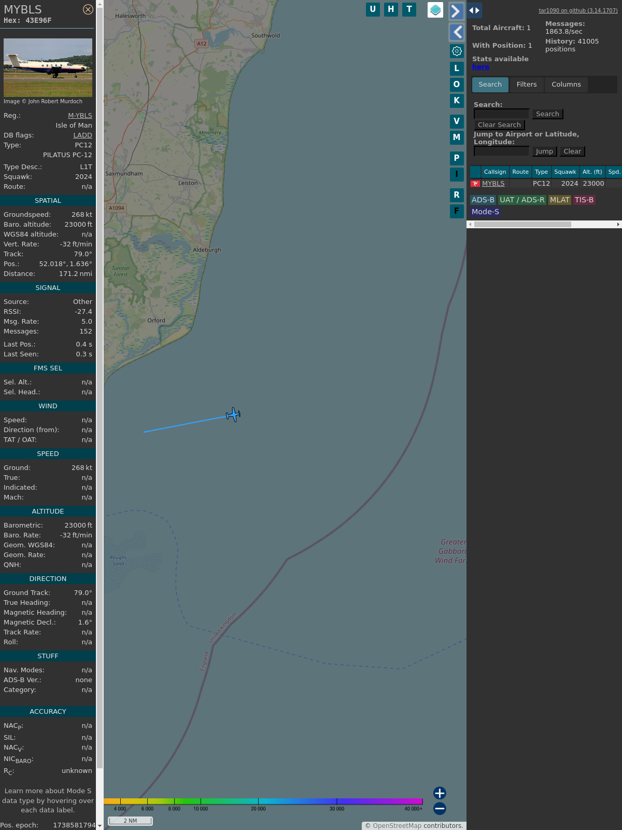The width and height of the screenshot is (622, 830).
Task: Sort table by Squawk column
Action: pyautogui.click(x=565, y=172)
